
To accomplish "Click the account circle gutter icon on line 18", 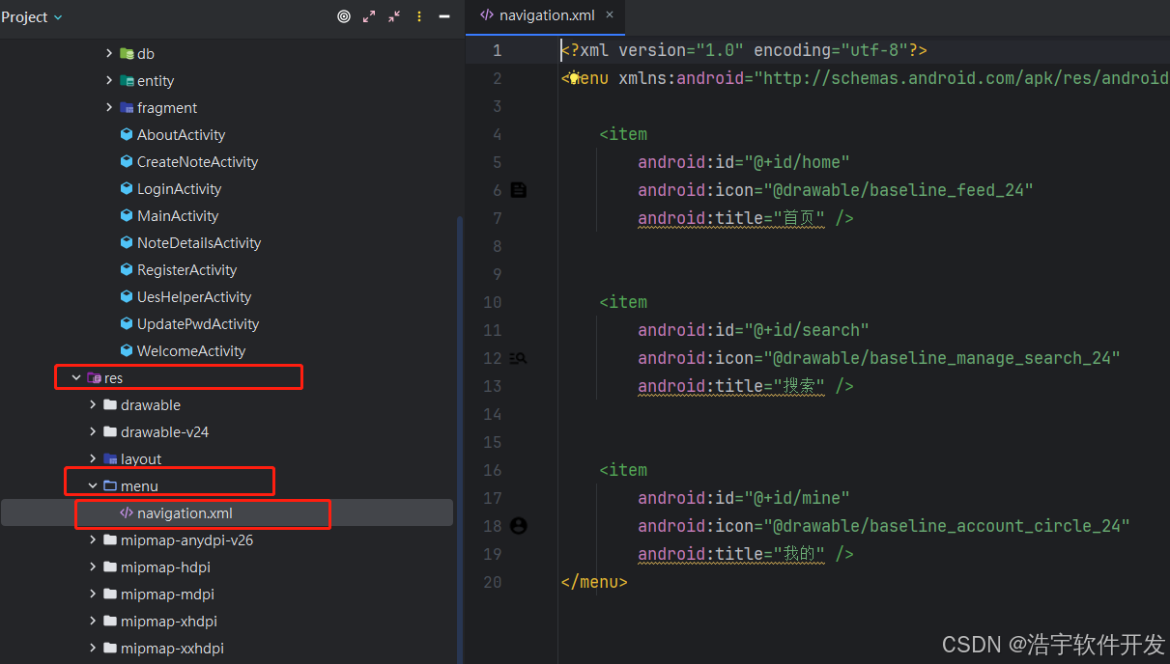I will click(x=519, y=526).
